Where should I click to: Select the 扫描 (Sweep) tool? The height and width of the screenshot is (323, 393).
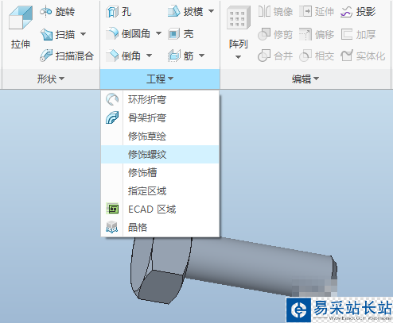pos(57,34)
